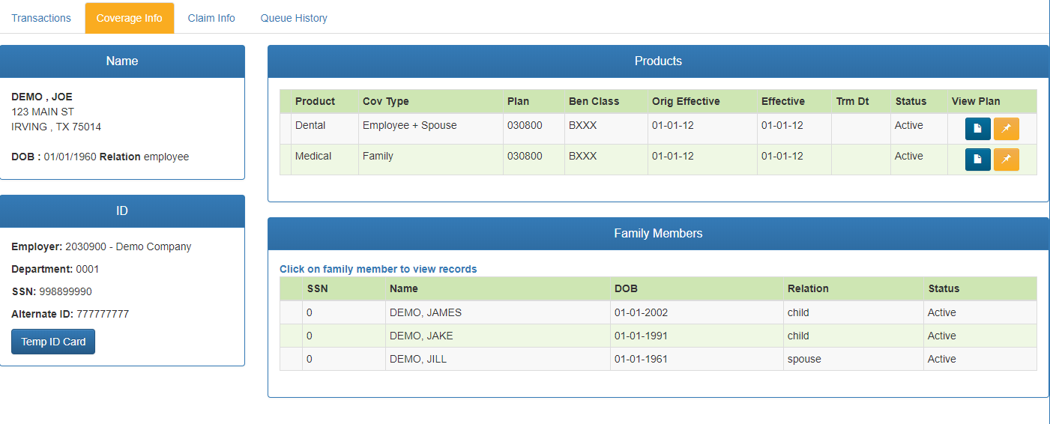Click the Family Members panel header
Viewport: 1050px width, 424px height.
tap(658, 234)
